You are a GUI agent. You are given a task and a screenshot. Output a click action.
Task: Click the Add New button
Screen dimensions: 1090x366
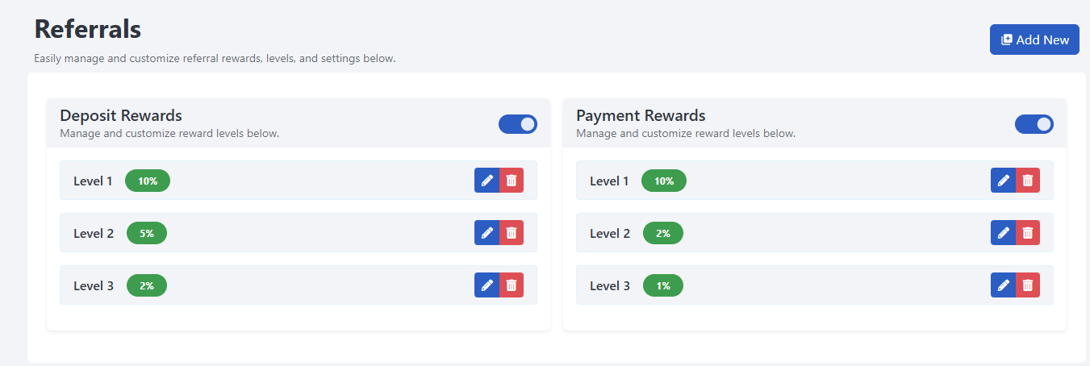coord(1034,40)
